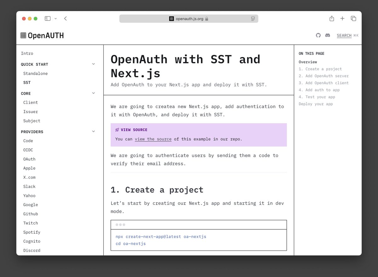Open the OIDC provider page
This screenshot has height=277, width=378.
[x=28, y=150]
